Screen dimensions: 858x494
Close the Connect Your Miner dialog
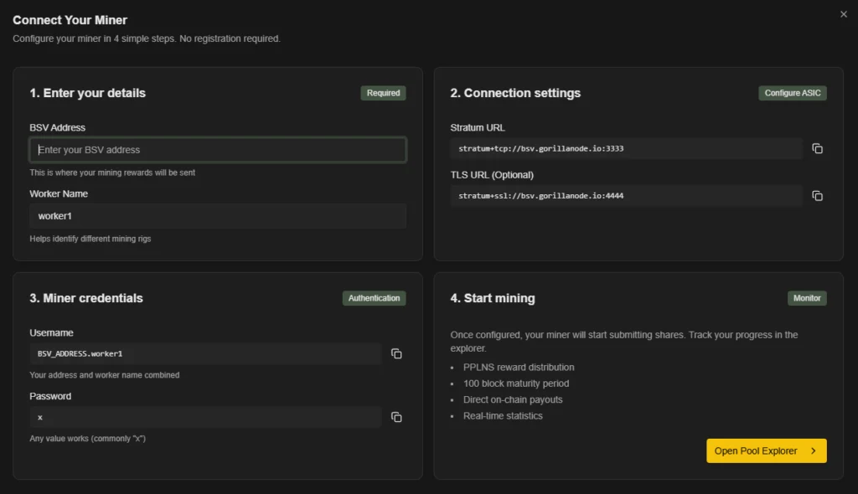(844, 13)
